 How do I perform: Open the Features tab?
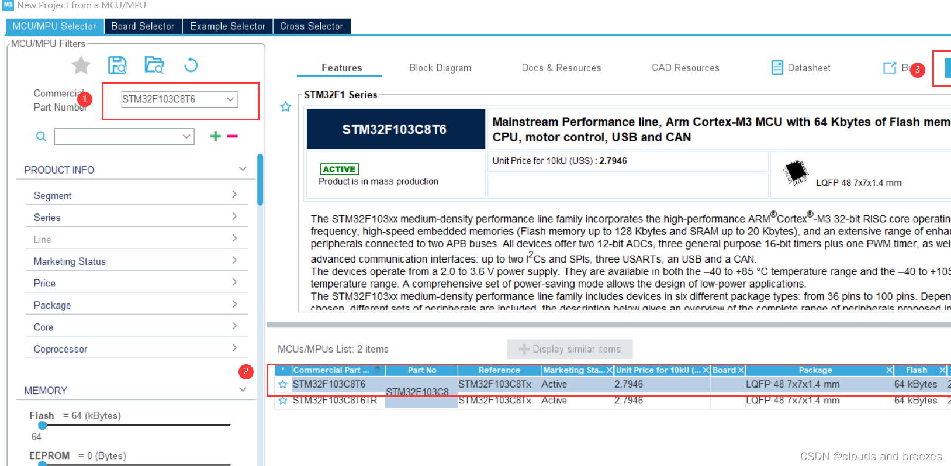[x=341, y=68]
